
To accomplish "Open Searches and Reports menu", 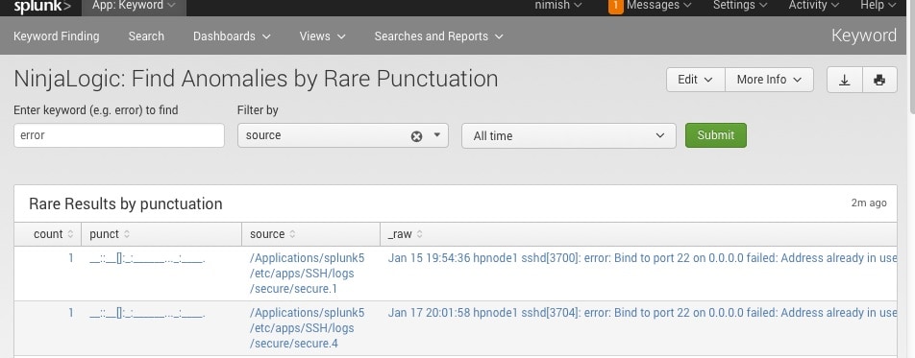I will tap(438, 36).
